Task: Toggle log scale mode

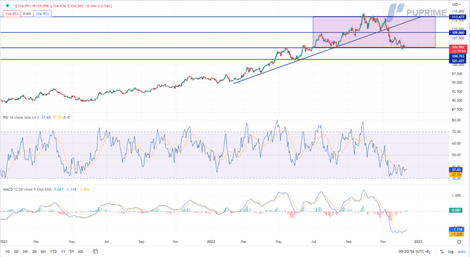Action: click(x=451, y=252)
